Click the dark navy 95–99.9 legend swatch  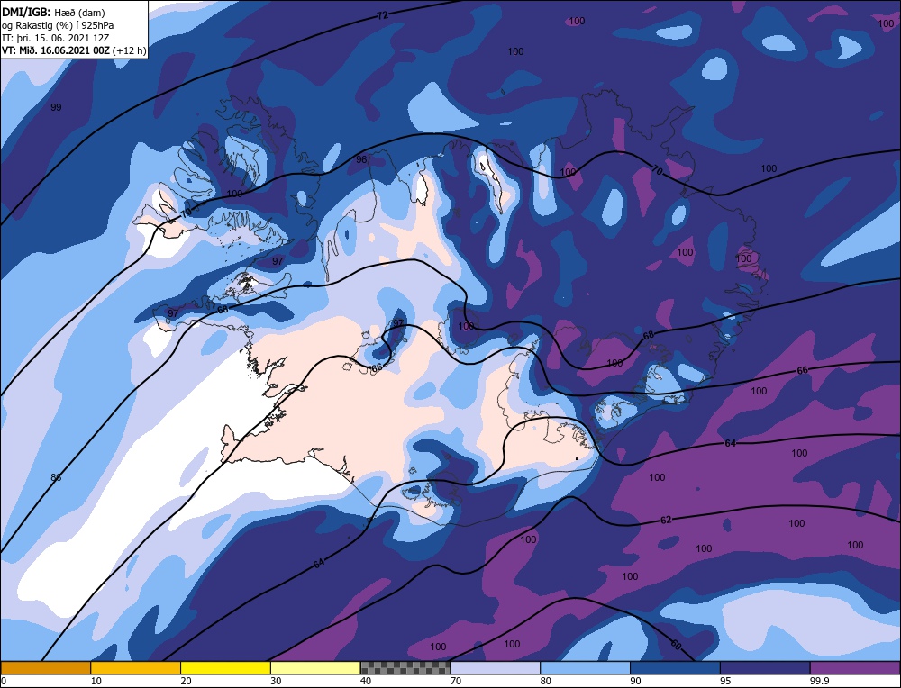click(765, 667)
